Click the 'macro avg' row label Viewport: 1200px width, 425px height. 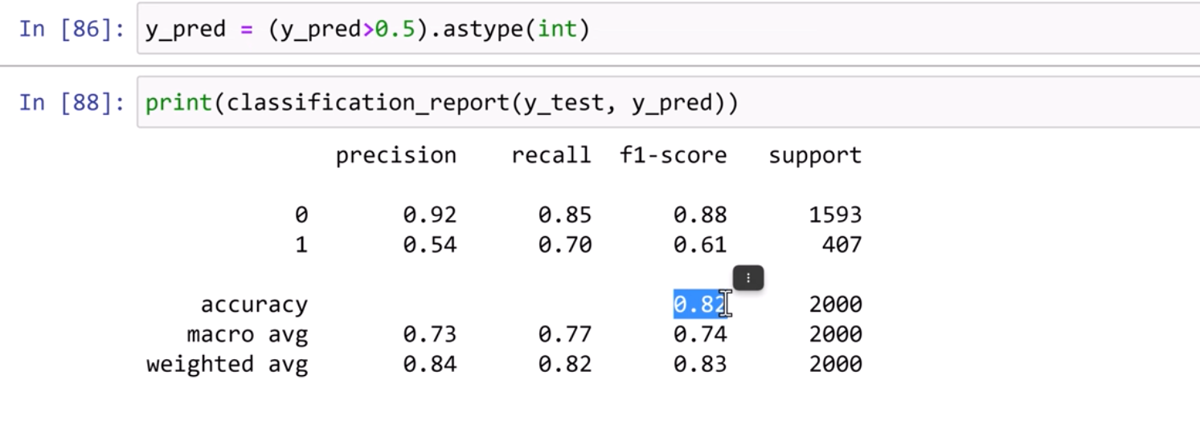point(247,334)
